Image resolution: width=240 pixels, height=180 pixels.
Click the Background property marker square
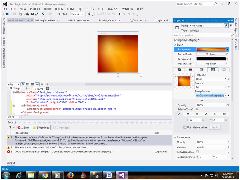coord(227,49)
